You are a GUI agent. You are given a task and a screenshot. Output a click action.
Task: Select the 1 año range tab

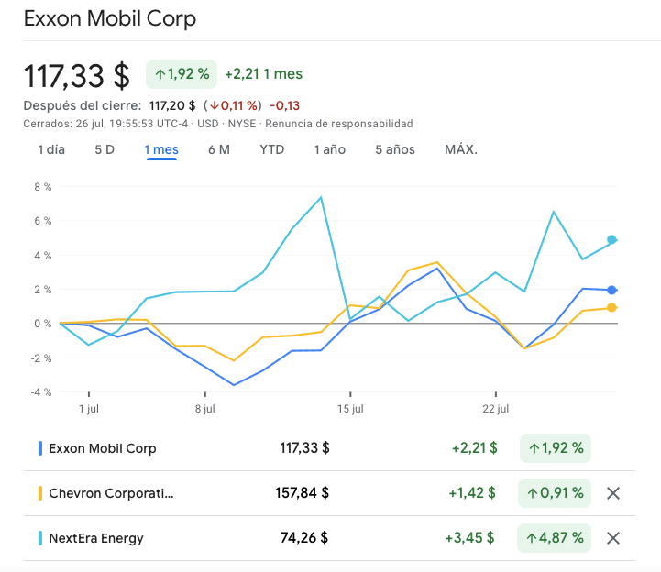pos(330,149)
